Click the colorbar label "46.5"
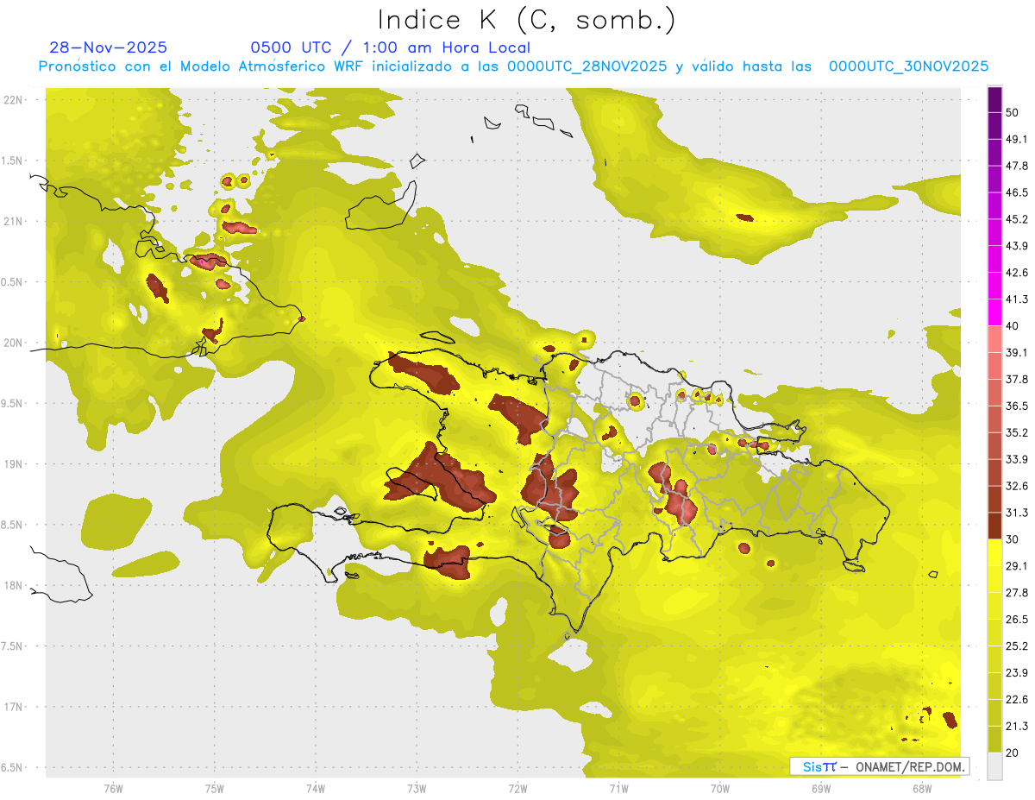The image size is (1035, 800). tap(1016, 192)
